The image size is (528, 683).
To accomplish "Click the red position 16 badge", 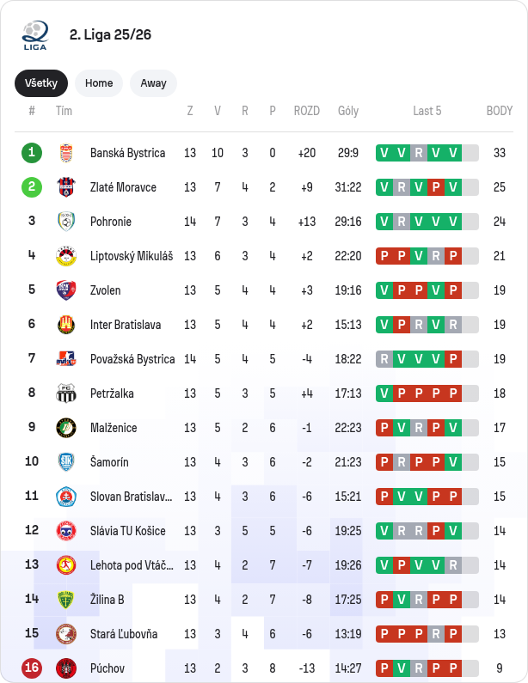I will [x=32, y=668].
